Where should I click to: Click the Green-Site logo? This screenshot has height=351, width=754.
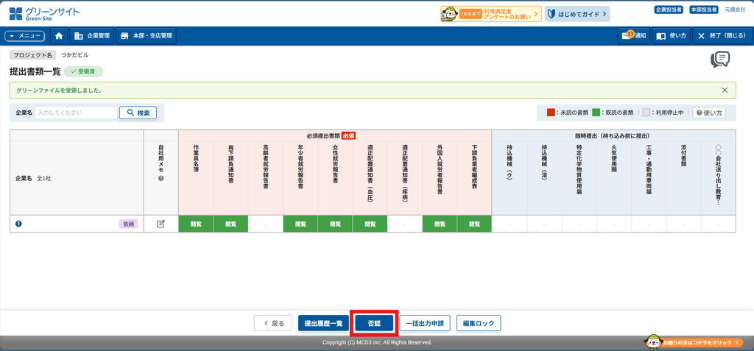pos(44,13)
